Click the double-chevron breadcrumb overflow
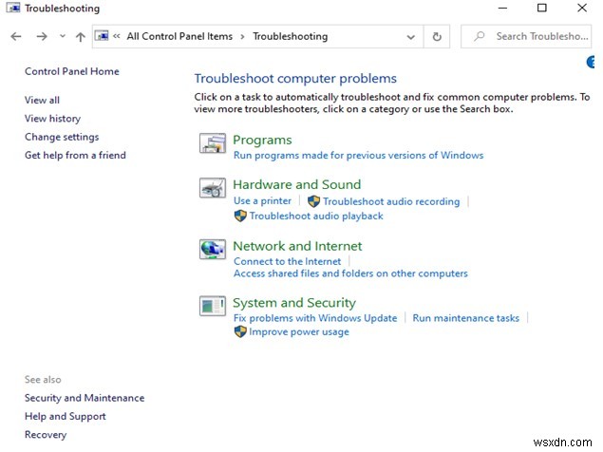The height and width of the screenshot is (452, 603). (117, 36)
